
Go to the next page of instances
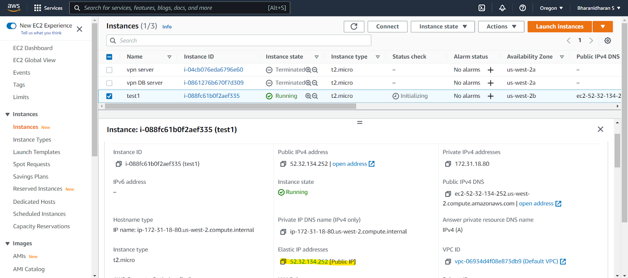(591, 40)
